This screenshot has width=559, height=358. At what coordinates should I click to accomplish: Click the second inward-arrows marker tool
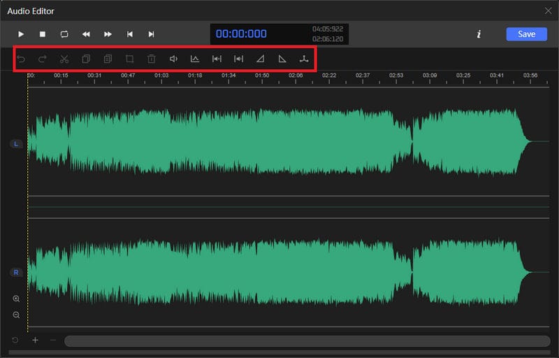(x=238, y=59)
